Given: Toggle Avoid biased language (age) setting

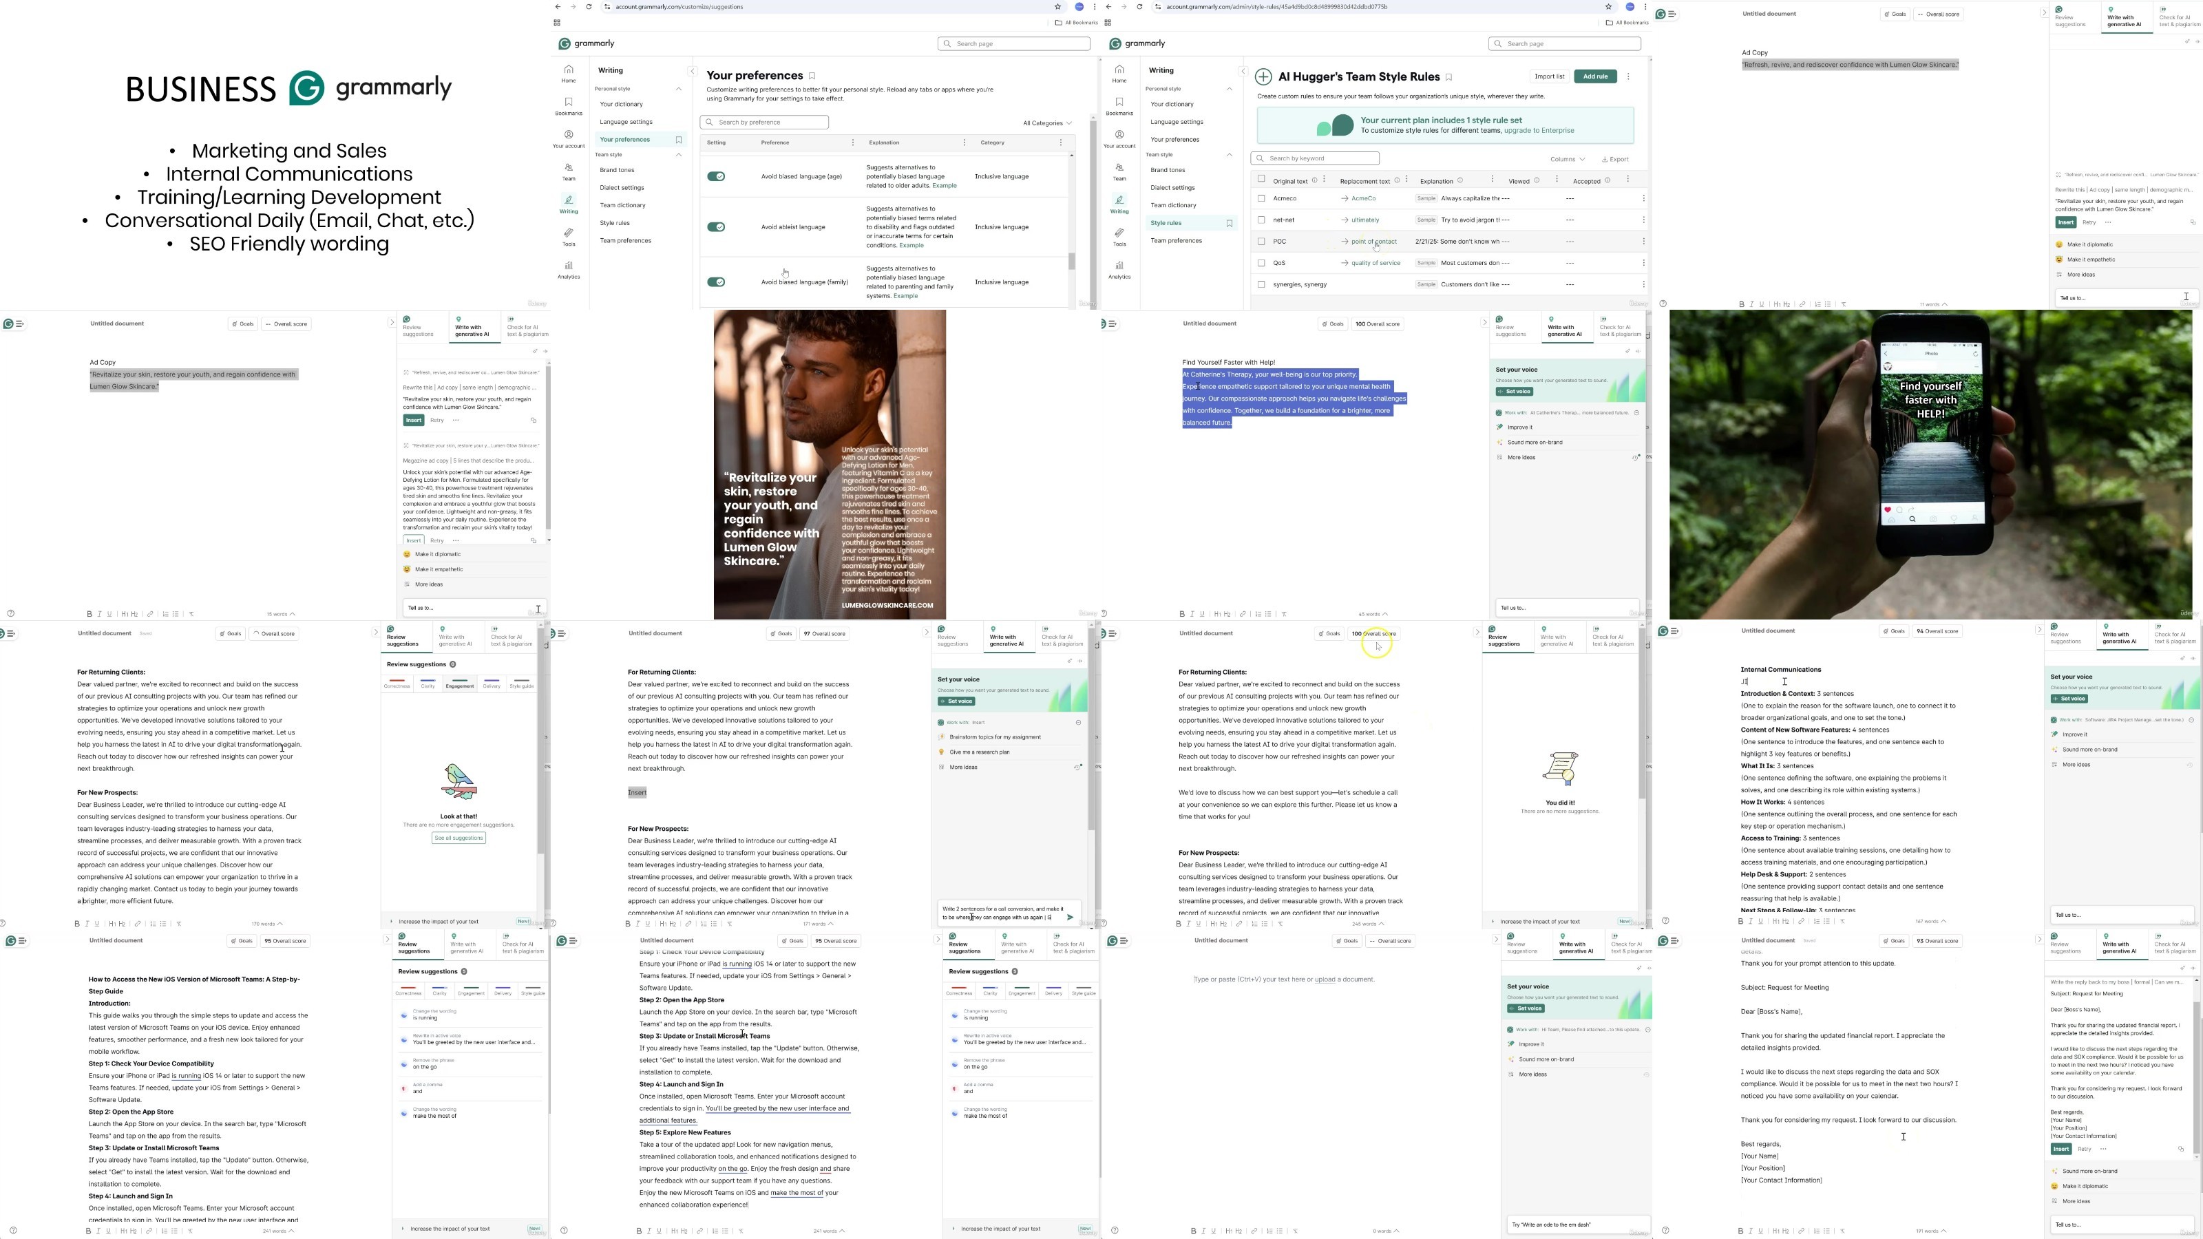Looking at the screenshot, I should (x=716, y=176).
